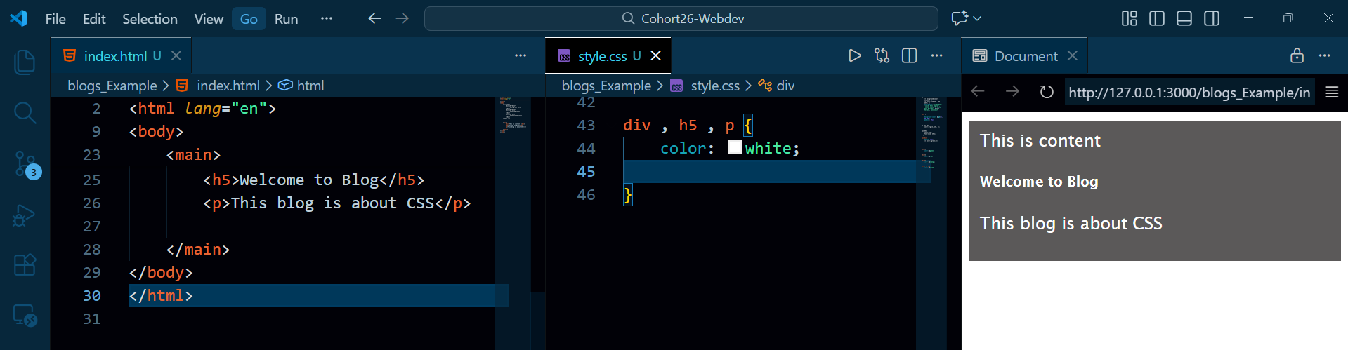The height and width of the screenshot is (350, 1348).
Task: Click the div selector breadcrumb
Action: coord(785,86)
